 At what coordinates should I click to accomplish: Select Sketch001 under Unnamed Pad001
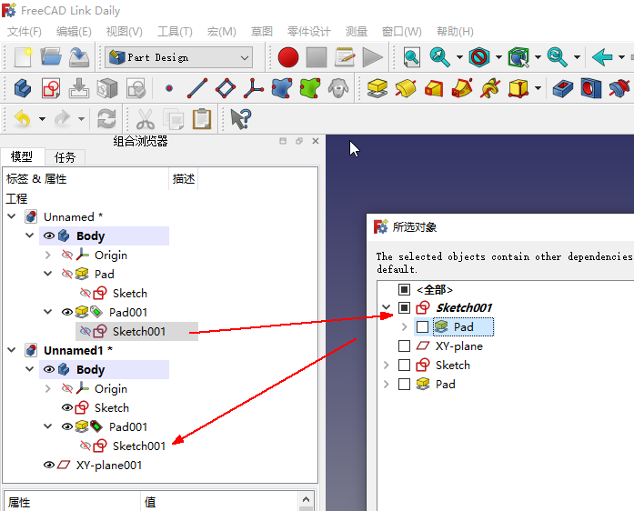pyautogui.click(x=139, y=332)
